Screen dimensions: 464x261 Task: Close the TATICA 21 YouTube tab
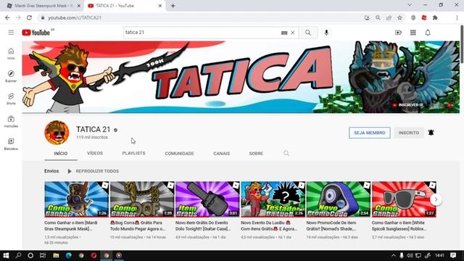[160, 6]
